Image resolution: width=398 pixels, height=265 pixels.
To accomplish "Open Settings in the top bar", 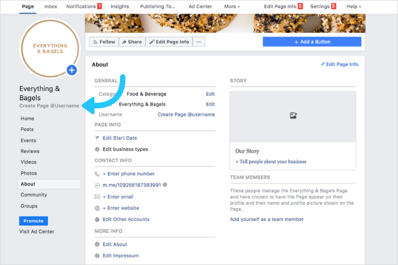I will click(320, 6).
